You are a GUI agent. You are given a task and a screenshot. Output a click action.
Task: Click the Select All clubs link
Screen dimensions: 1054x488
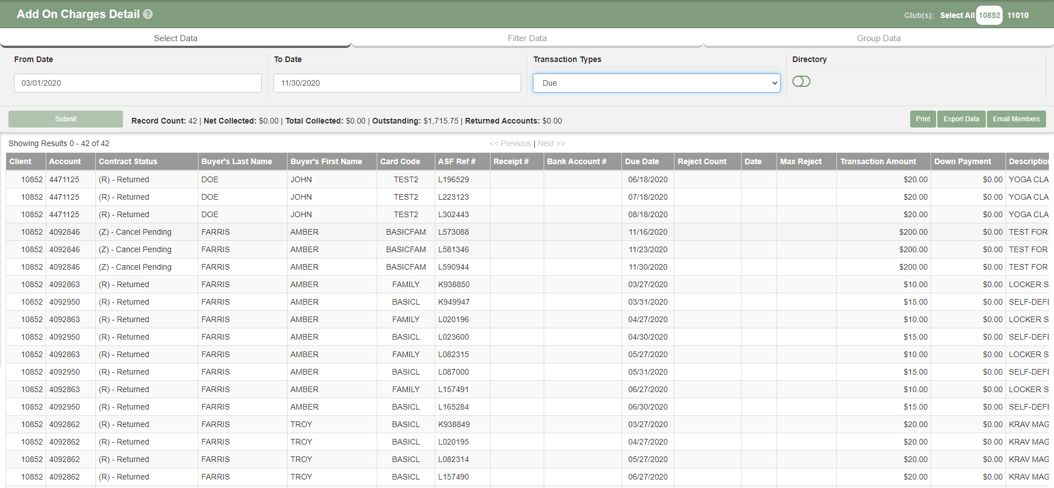957,15
